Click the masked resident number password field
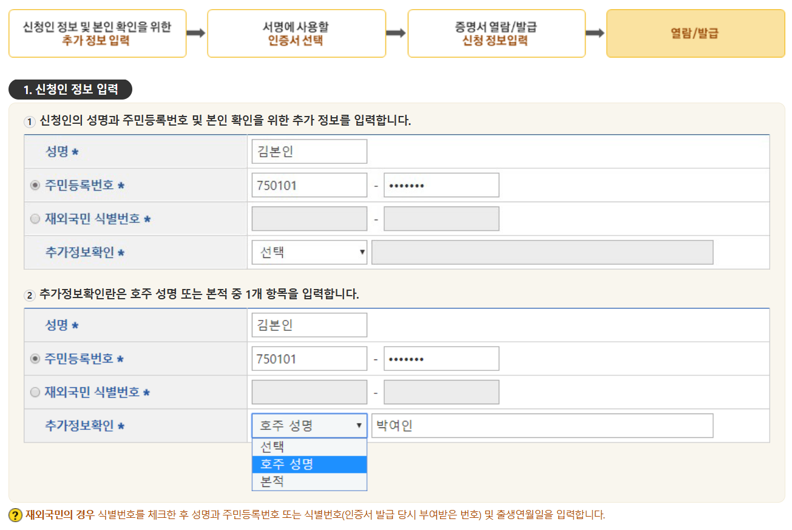Viewport: 792px width, 530px height. [x=441, y=185]
